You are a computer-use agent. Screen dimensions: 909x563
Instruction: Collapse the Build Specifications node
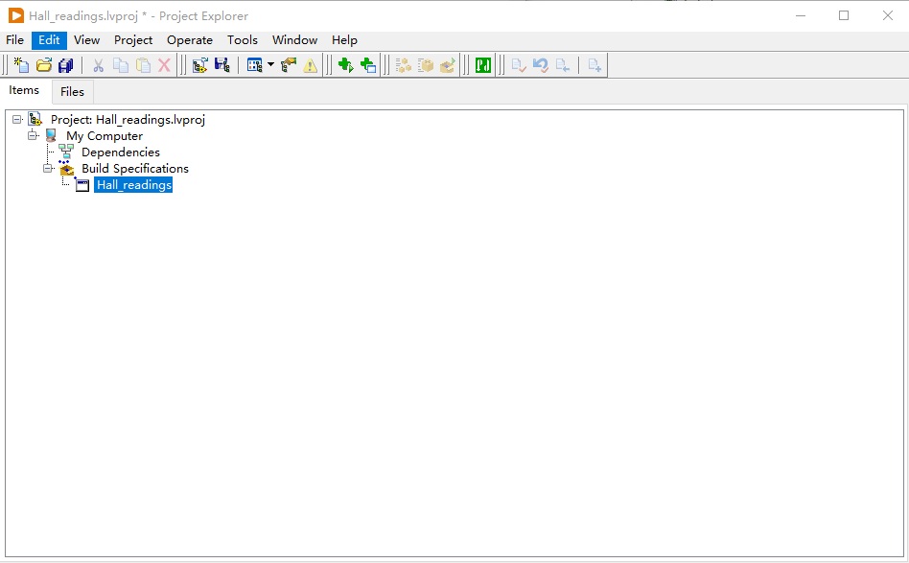pyautogui.click(x=48, y=168)
